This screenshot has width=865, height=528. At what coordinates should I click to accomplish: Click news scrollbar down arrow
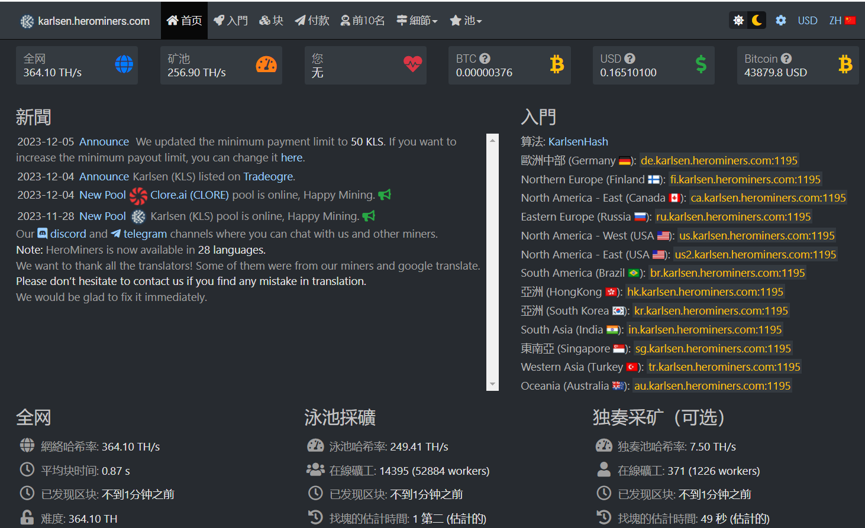[x=492, y=385]
